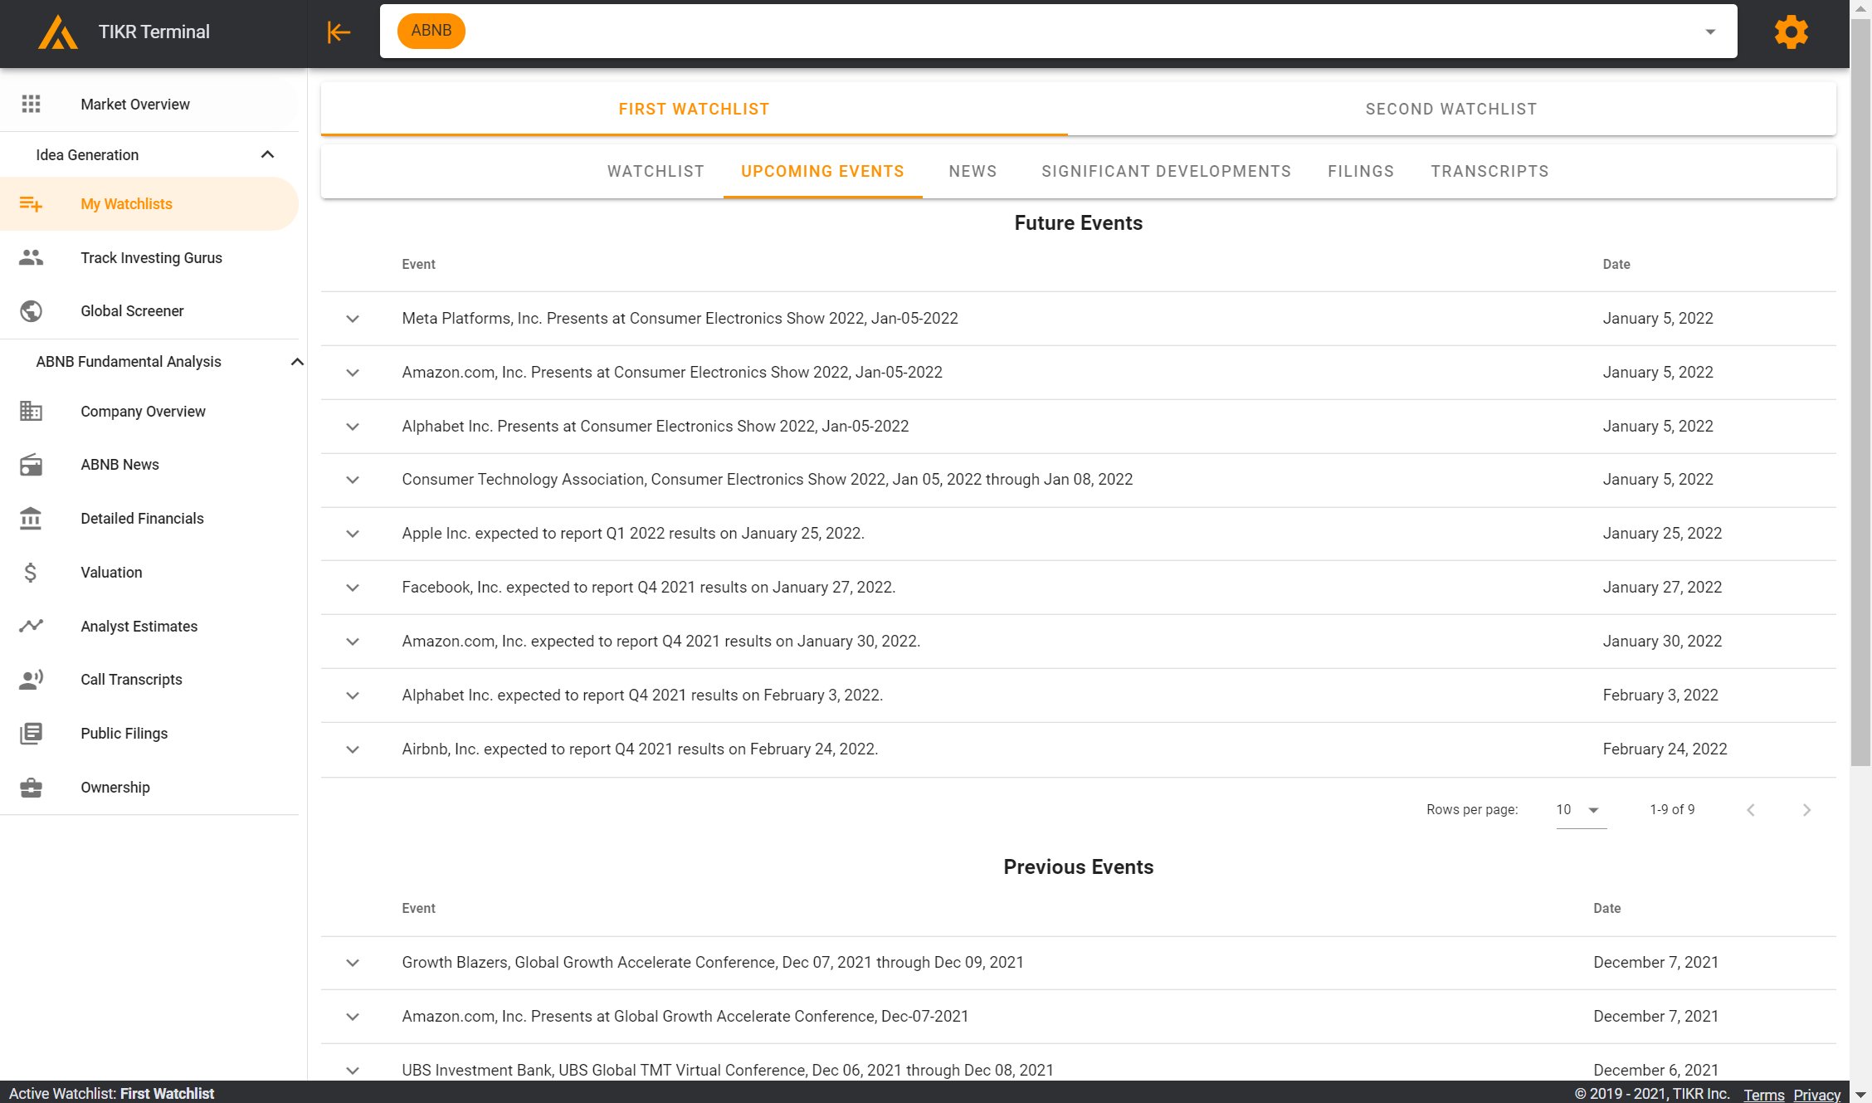The height and width of the screenshot is (1103, 1872).
Task: Click the Future Events Event column header
Action: coord(418,265)
